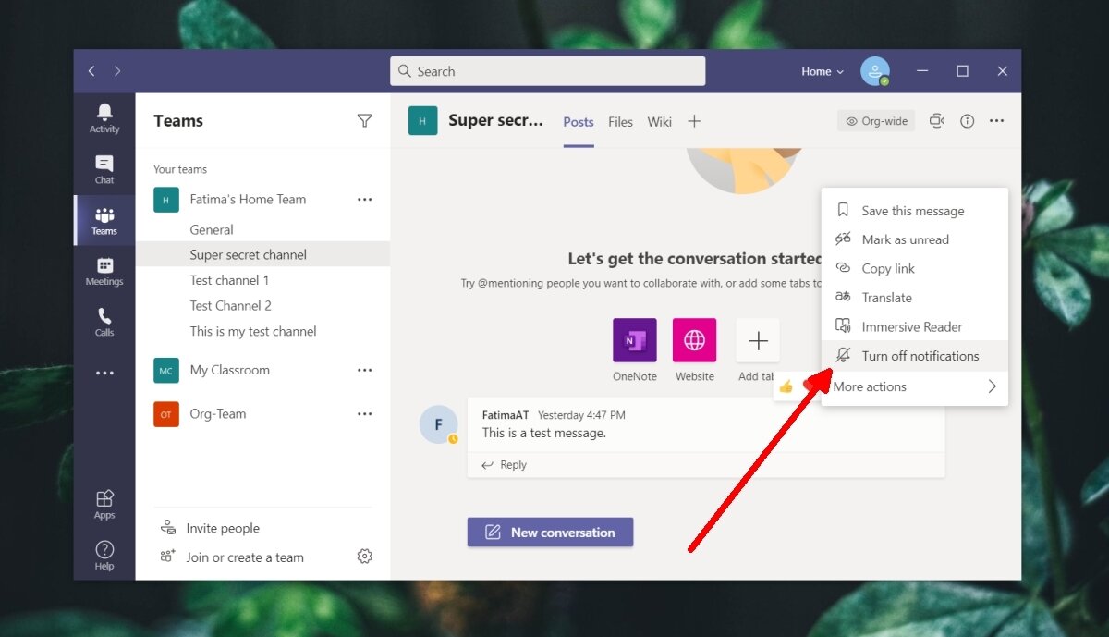Open the Calls section

[x=104, y=322]
